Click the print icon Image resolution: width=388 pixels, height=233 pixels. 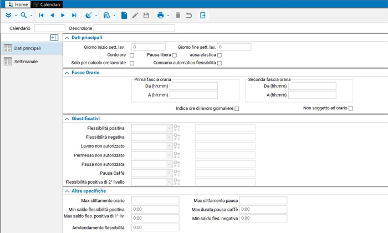[160, 16]
